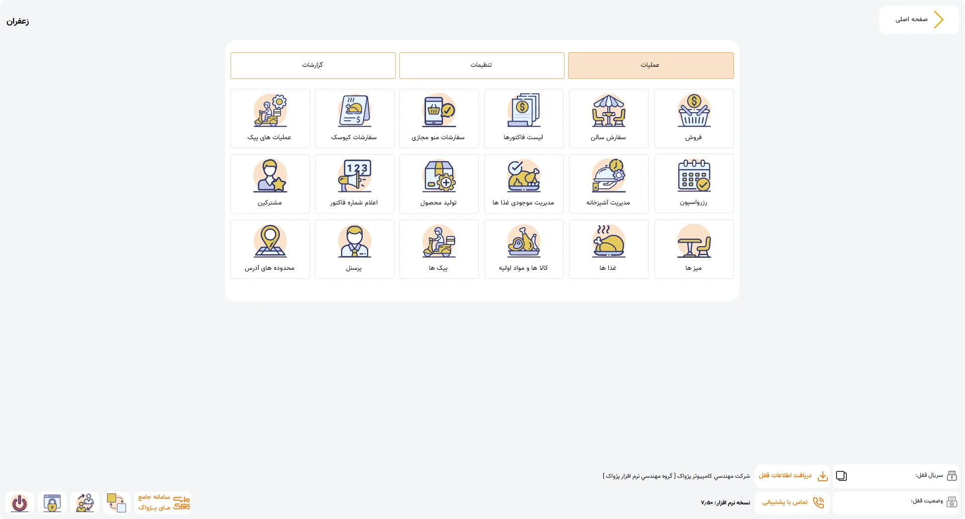Viewport: 965px width, 519px height.
Task: Click the زعفران (Zaferan) title text
Action: coord(18,22)
